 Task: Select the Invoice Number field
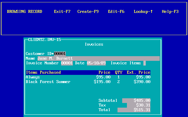67,63
